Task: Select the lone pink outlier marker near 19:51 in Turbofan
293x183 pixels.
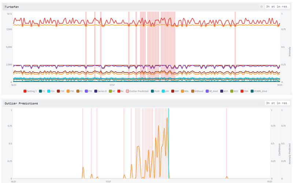Action: [235, 47]
